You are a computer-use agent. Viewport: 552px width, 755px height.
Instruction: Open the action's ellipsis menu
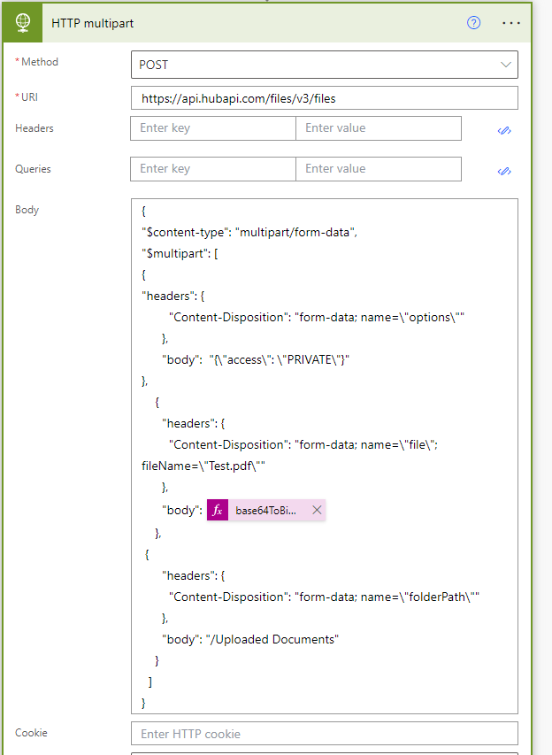[510, 22]
